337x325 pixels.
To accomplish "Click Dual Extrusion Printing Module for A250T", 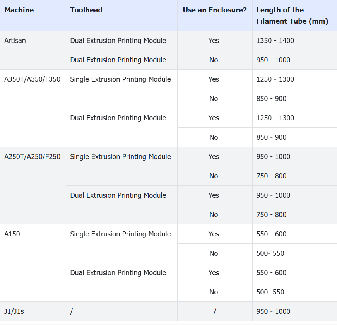I will (118, 195).
